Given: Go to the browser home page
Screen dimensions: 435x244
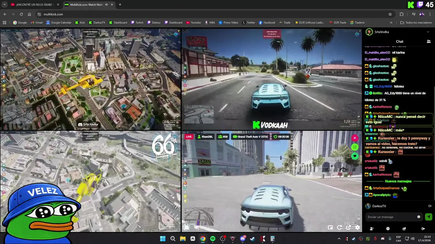Looking at the screenshot, I should coord(30,14).
